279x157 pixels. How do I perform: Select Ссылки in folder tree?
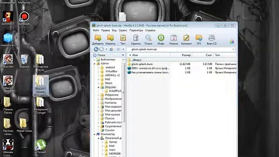click(x=108, y=130)
